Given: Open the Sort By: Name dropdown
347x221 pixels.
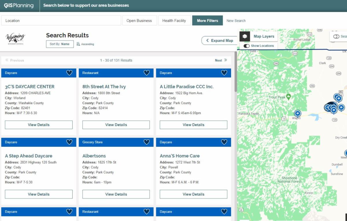Looking at the screenshot, I should click(x=60, y=44).
